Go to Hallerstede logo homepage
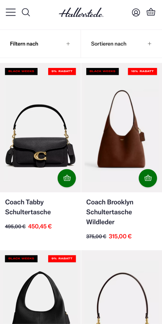The width and height of the screenshot is (162, 324). [x=81, y=13]
